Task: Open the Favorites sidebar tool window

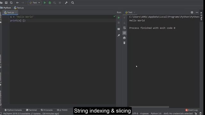Action: coord(1,79)
